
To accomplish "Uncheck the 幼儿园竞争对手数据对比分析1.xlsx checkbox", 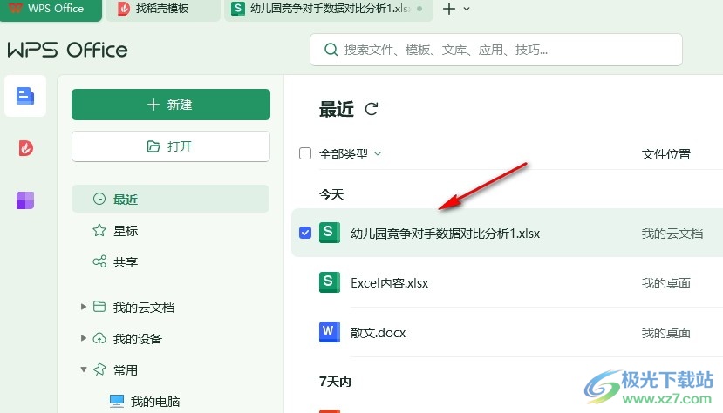I will pyautogui.click(x=304, y=233).
